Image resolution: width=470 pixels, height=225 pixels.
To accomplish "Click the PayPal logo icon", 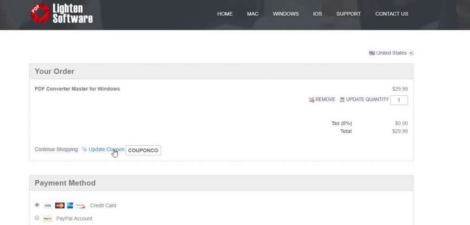I will 47,219.
